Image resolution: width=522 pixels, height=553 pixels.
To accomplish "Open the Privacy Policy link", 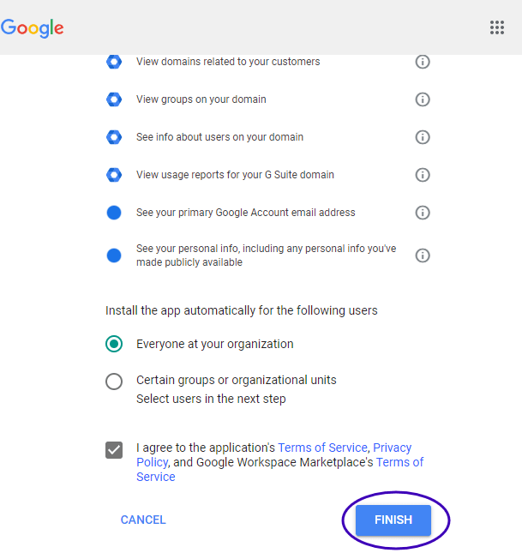I will pos(392,448).
